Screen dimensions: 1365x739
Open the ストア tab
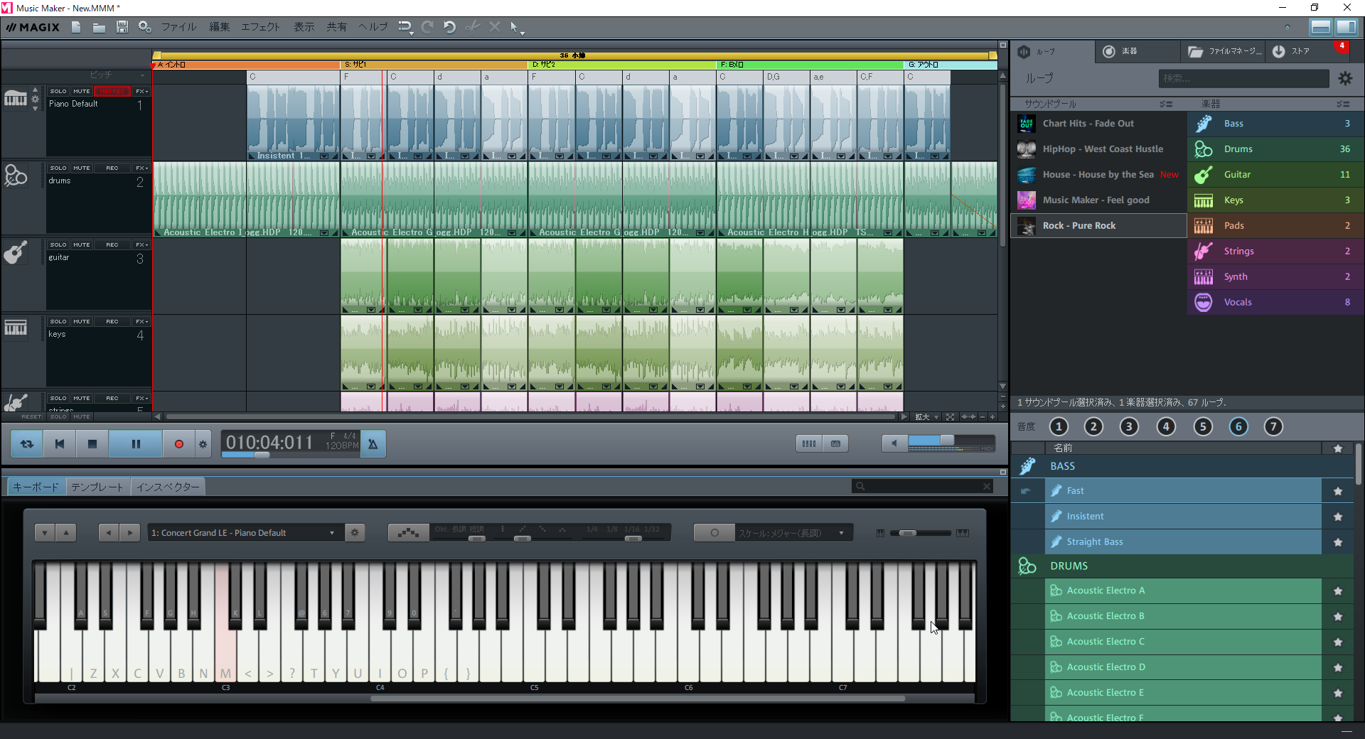(1307, 51)
